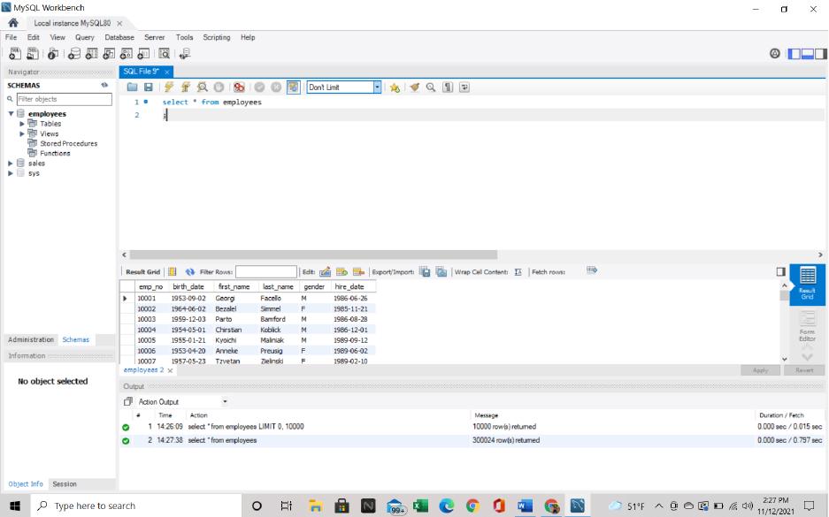Image resolution: width=829 pixels, height=517 pixels.
Task: Toggle the left sidebar panel visibility
Action: (794, 53)
